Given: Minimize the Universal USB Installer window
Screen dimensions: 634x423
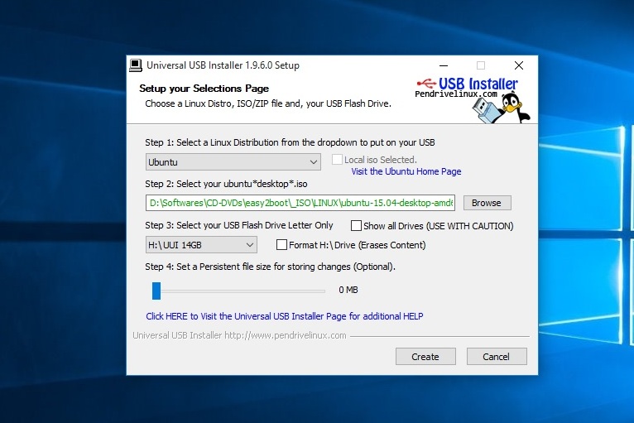Looking at the screenshot, I should [444, 65].
